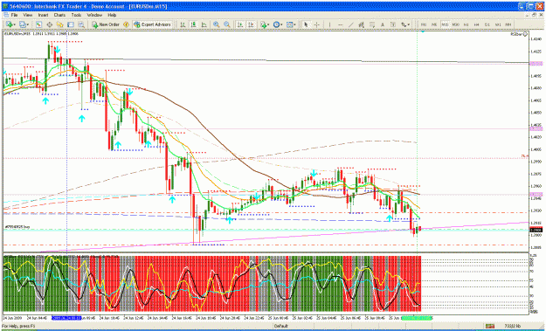The image size is (546, 331).
Task: Zoom out on the chart
Action: [x=227, y=24]
